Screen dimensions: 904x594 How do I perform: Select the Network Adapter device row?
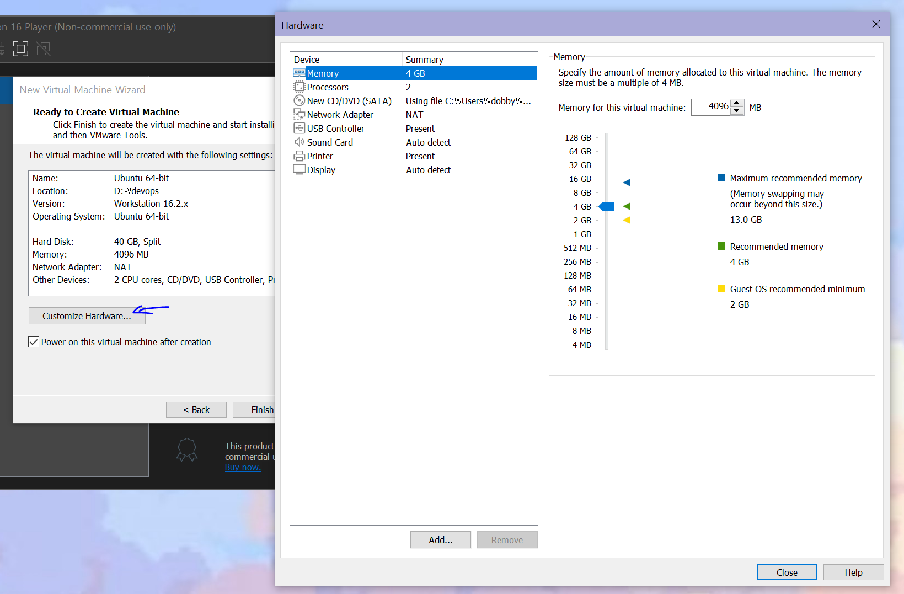(414, 115)
